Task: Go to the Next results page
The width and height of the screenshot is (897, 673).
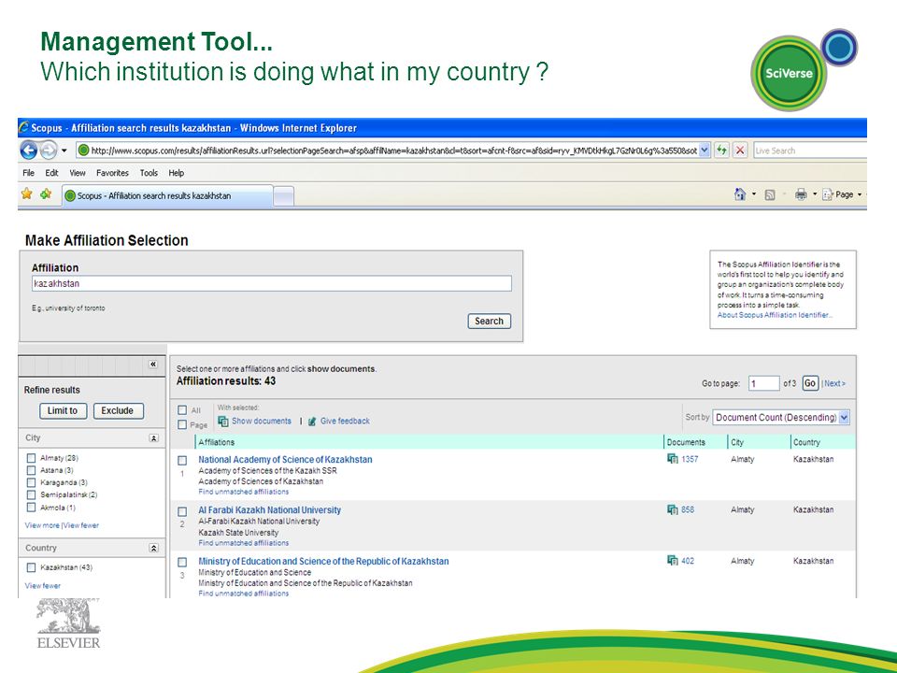Action: pos(834,383)
